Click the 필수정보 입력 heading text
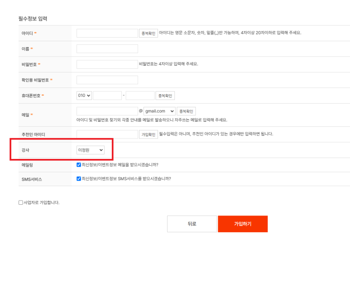Viewport: 350px width, 288px height. tap(33, 19)
